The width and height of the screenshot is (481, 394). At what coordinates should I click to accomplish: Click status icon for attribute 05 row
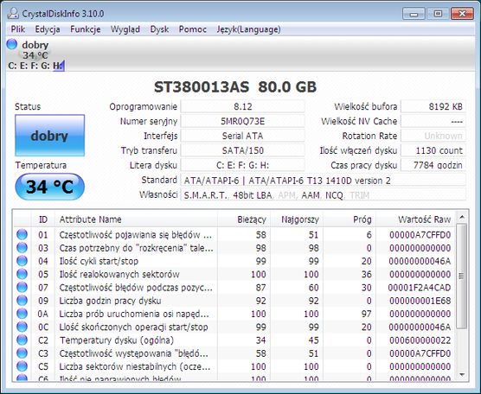tap(22, 274)
